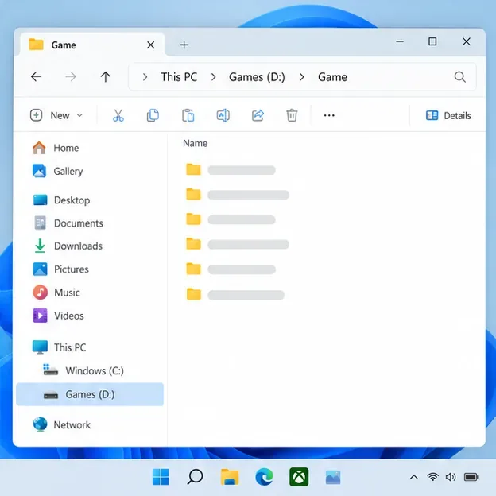Image resolution: width=496 pixels, height=496 pixels.
Task: Select Games (D:) drive in sidebar
Action: click(x=90, y=394)
